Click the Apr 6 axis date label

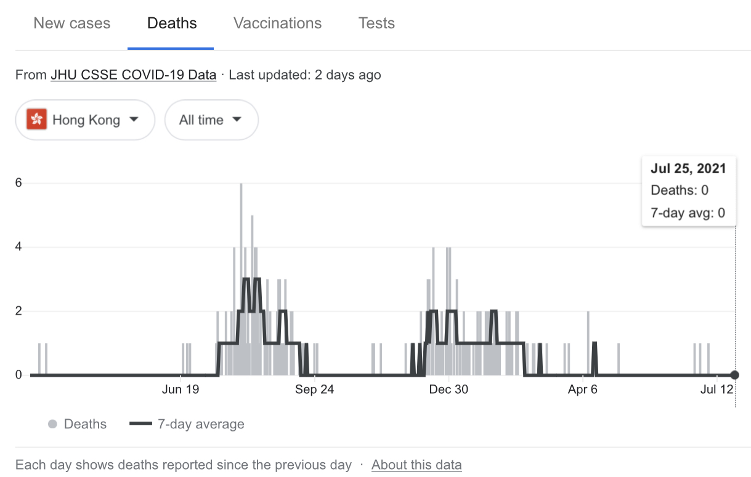582,389
